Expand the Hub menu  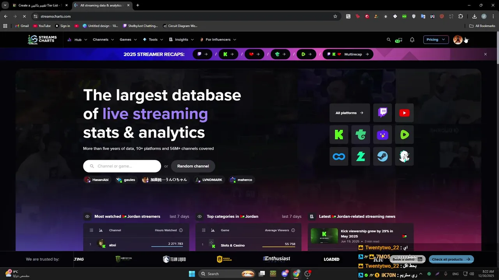tap(77, 40)
